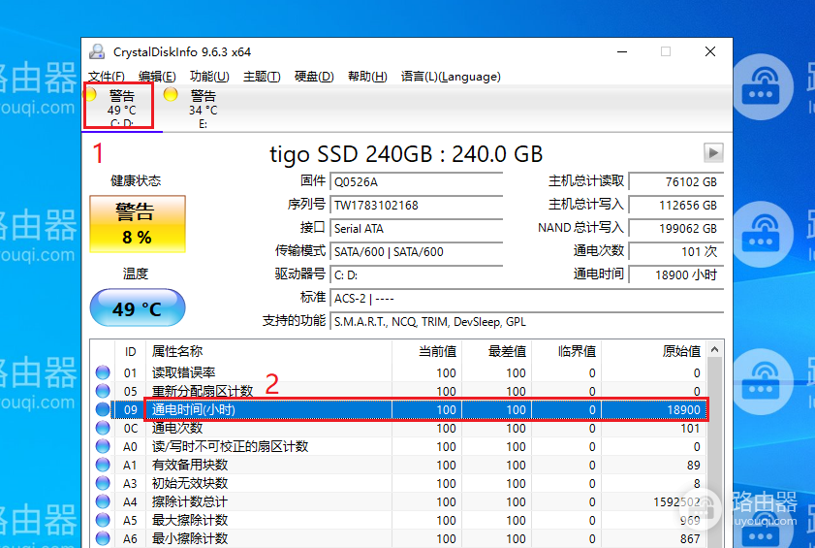Screen dimensions: 815x548
Task: Click the 临界值 column header
Action: [x=566, y=351]
